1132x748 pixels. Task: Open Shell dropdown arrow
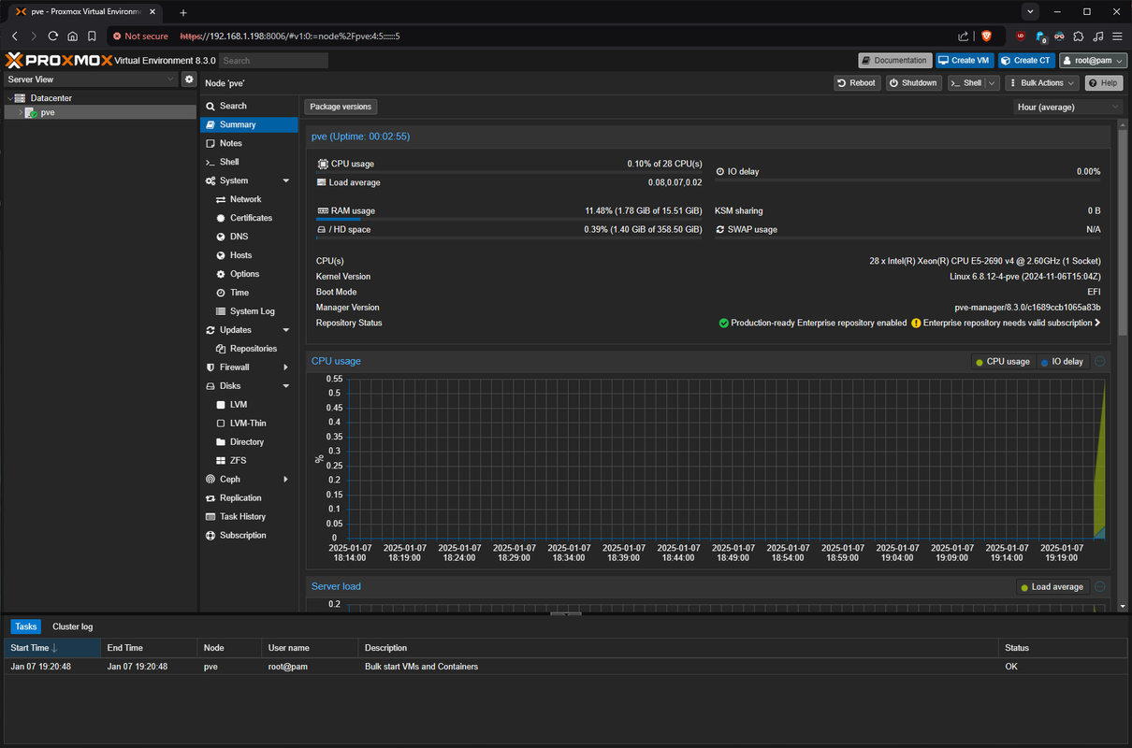[x=993, y=82]
